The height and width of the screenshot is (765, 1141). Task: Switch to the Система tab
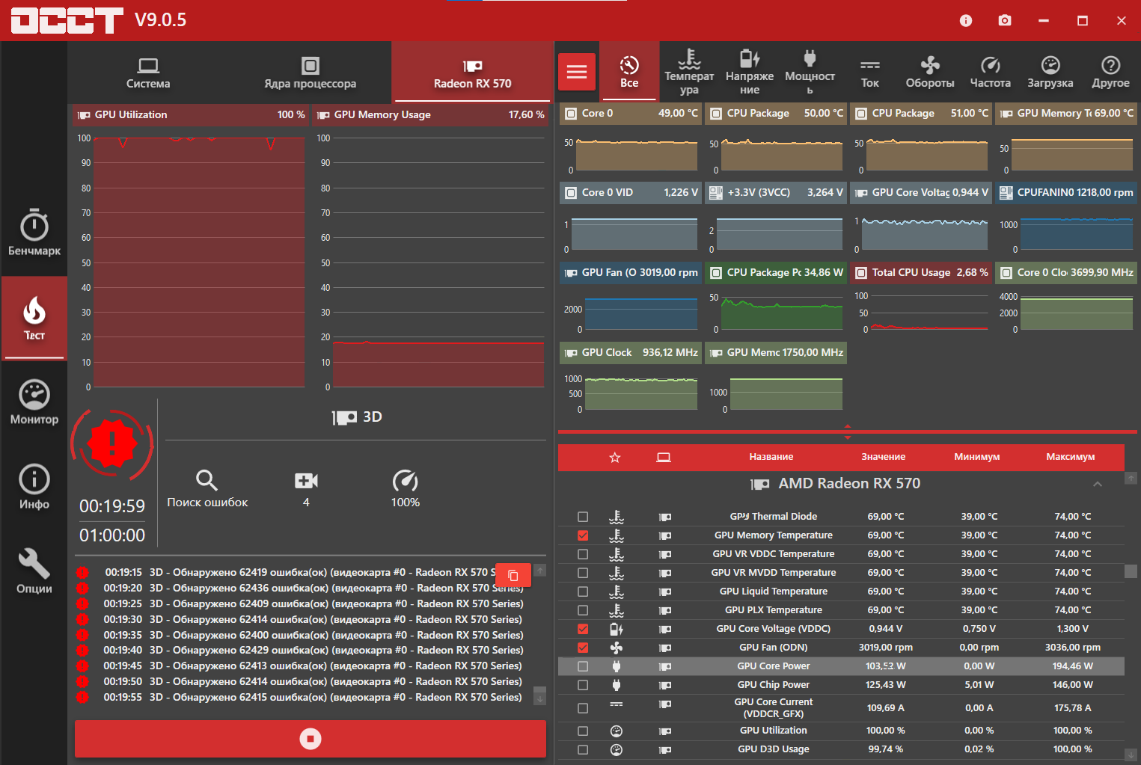click(148, 73)
